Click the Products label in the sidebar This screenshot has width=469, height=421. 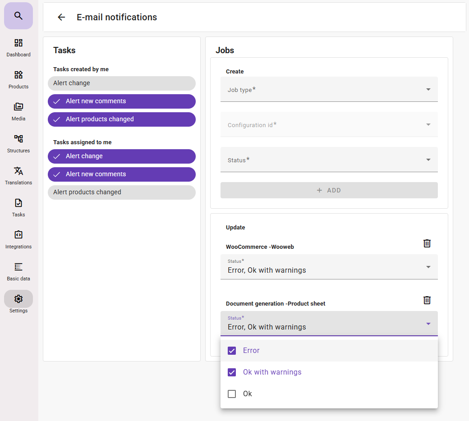pyautogui.click(x=18, y=87)
